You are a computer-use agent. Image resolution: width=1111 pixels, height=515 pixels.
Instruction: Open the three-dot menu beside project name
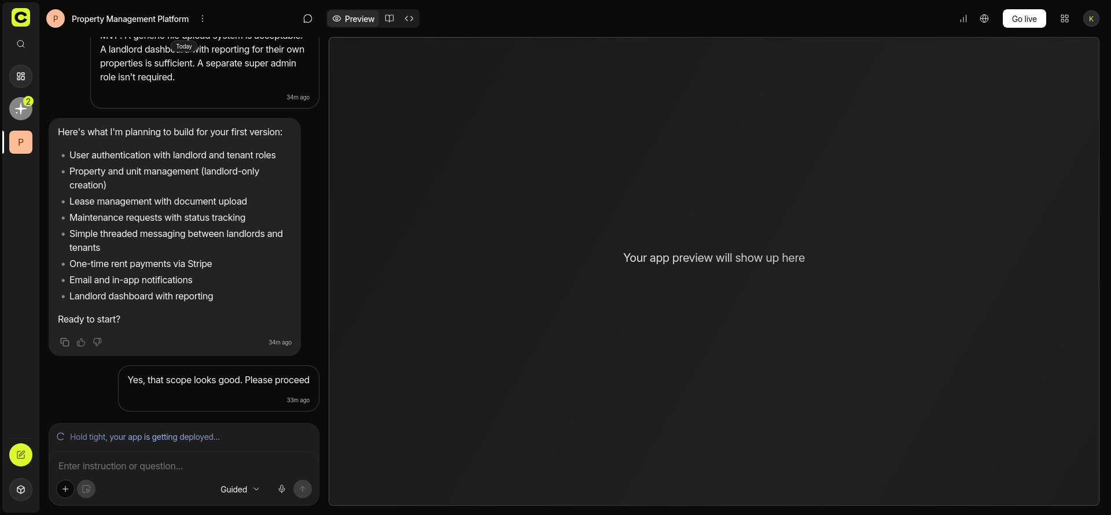(x=203, y=18)
